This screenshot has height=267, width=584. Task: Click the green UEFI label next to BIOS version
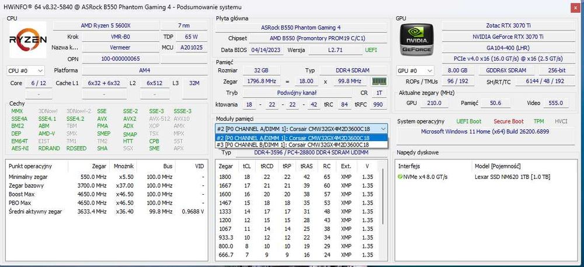pyautogui.click(x=371, y=50)
